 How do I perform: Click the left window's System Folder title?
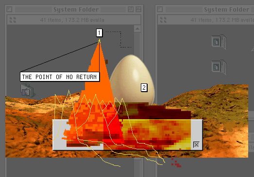76,9
